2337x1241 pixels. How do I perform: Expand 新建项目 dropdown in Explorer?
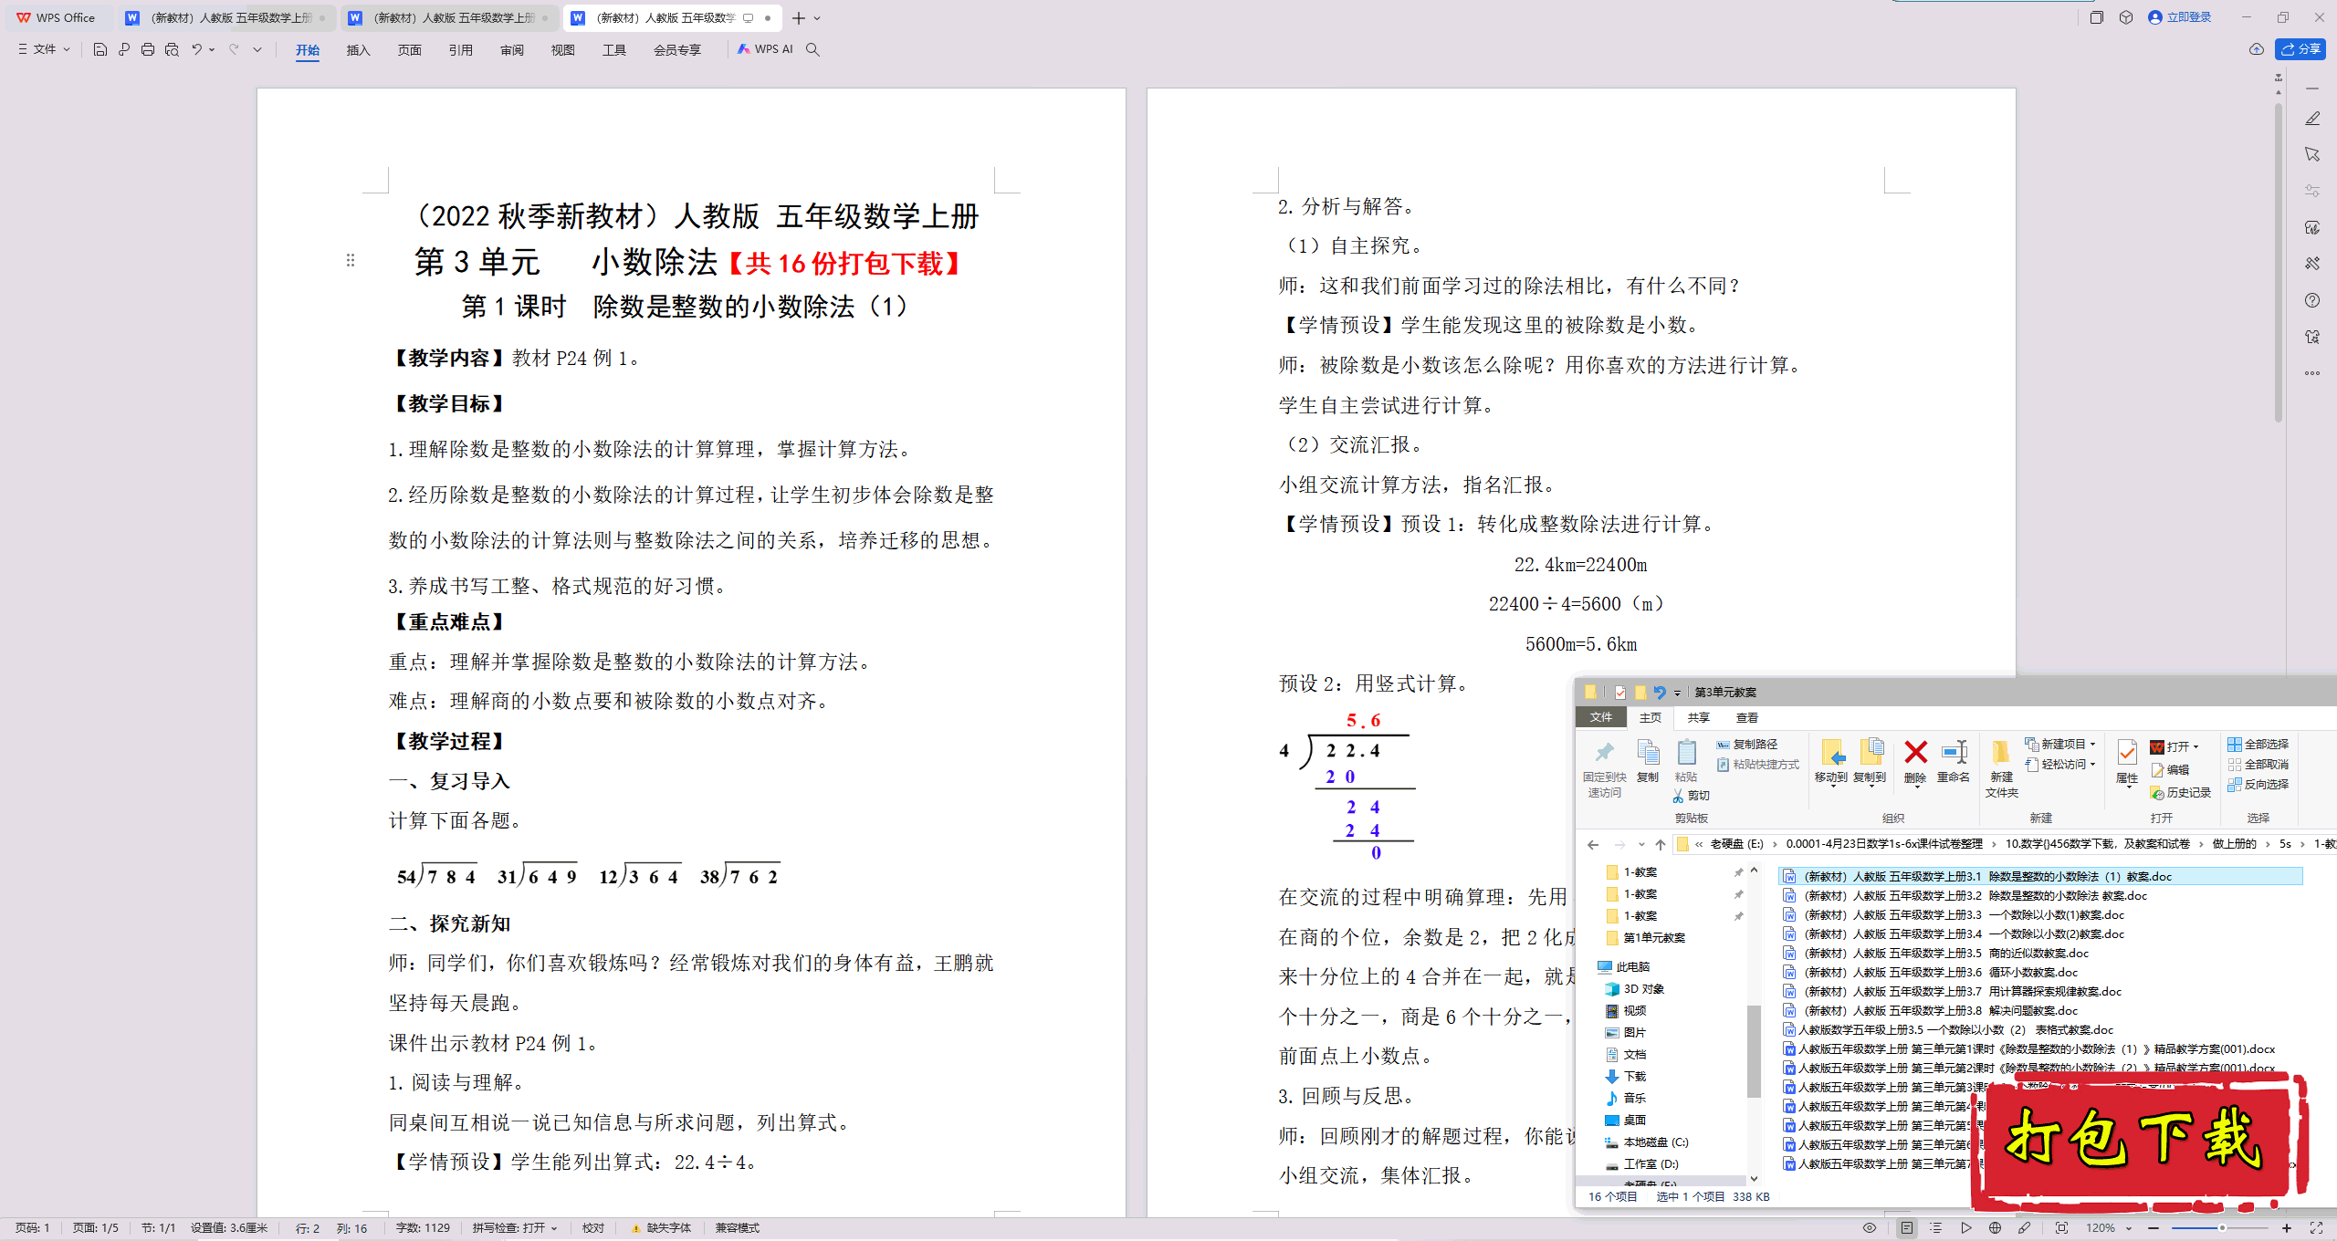pyautogui.click(x=2092, y=745)
